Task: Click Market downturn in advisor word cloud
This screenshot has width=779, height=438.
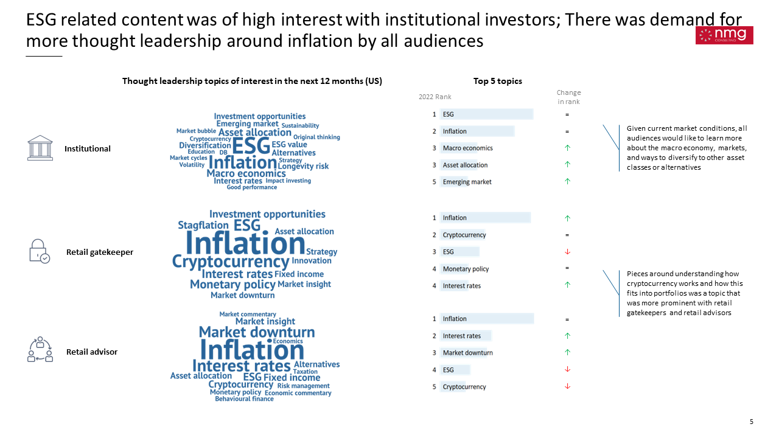Action: (257, 332)
